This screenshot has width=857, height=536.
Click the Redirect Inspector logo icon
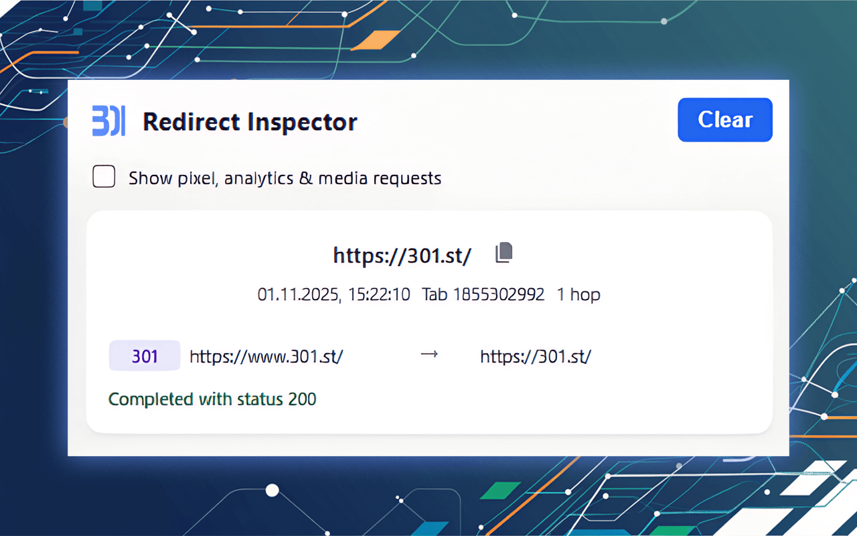click(x=109, y=121)
